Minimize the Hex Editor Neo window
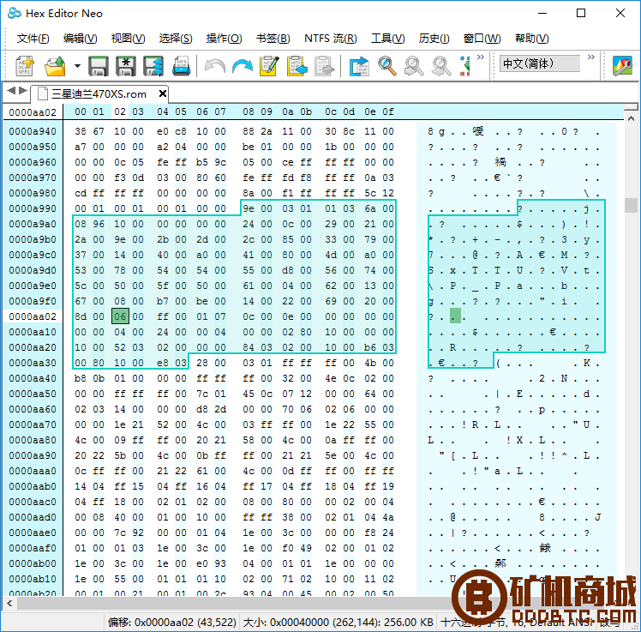Image resolution: width=641 pixels, height=632 pixels. (x=542, y=13)
